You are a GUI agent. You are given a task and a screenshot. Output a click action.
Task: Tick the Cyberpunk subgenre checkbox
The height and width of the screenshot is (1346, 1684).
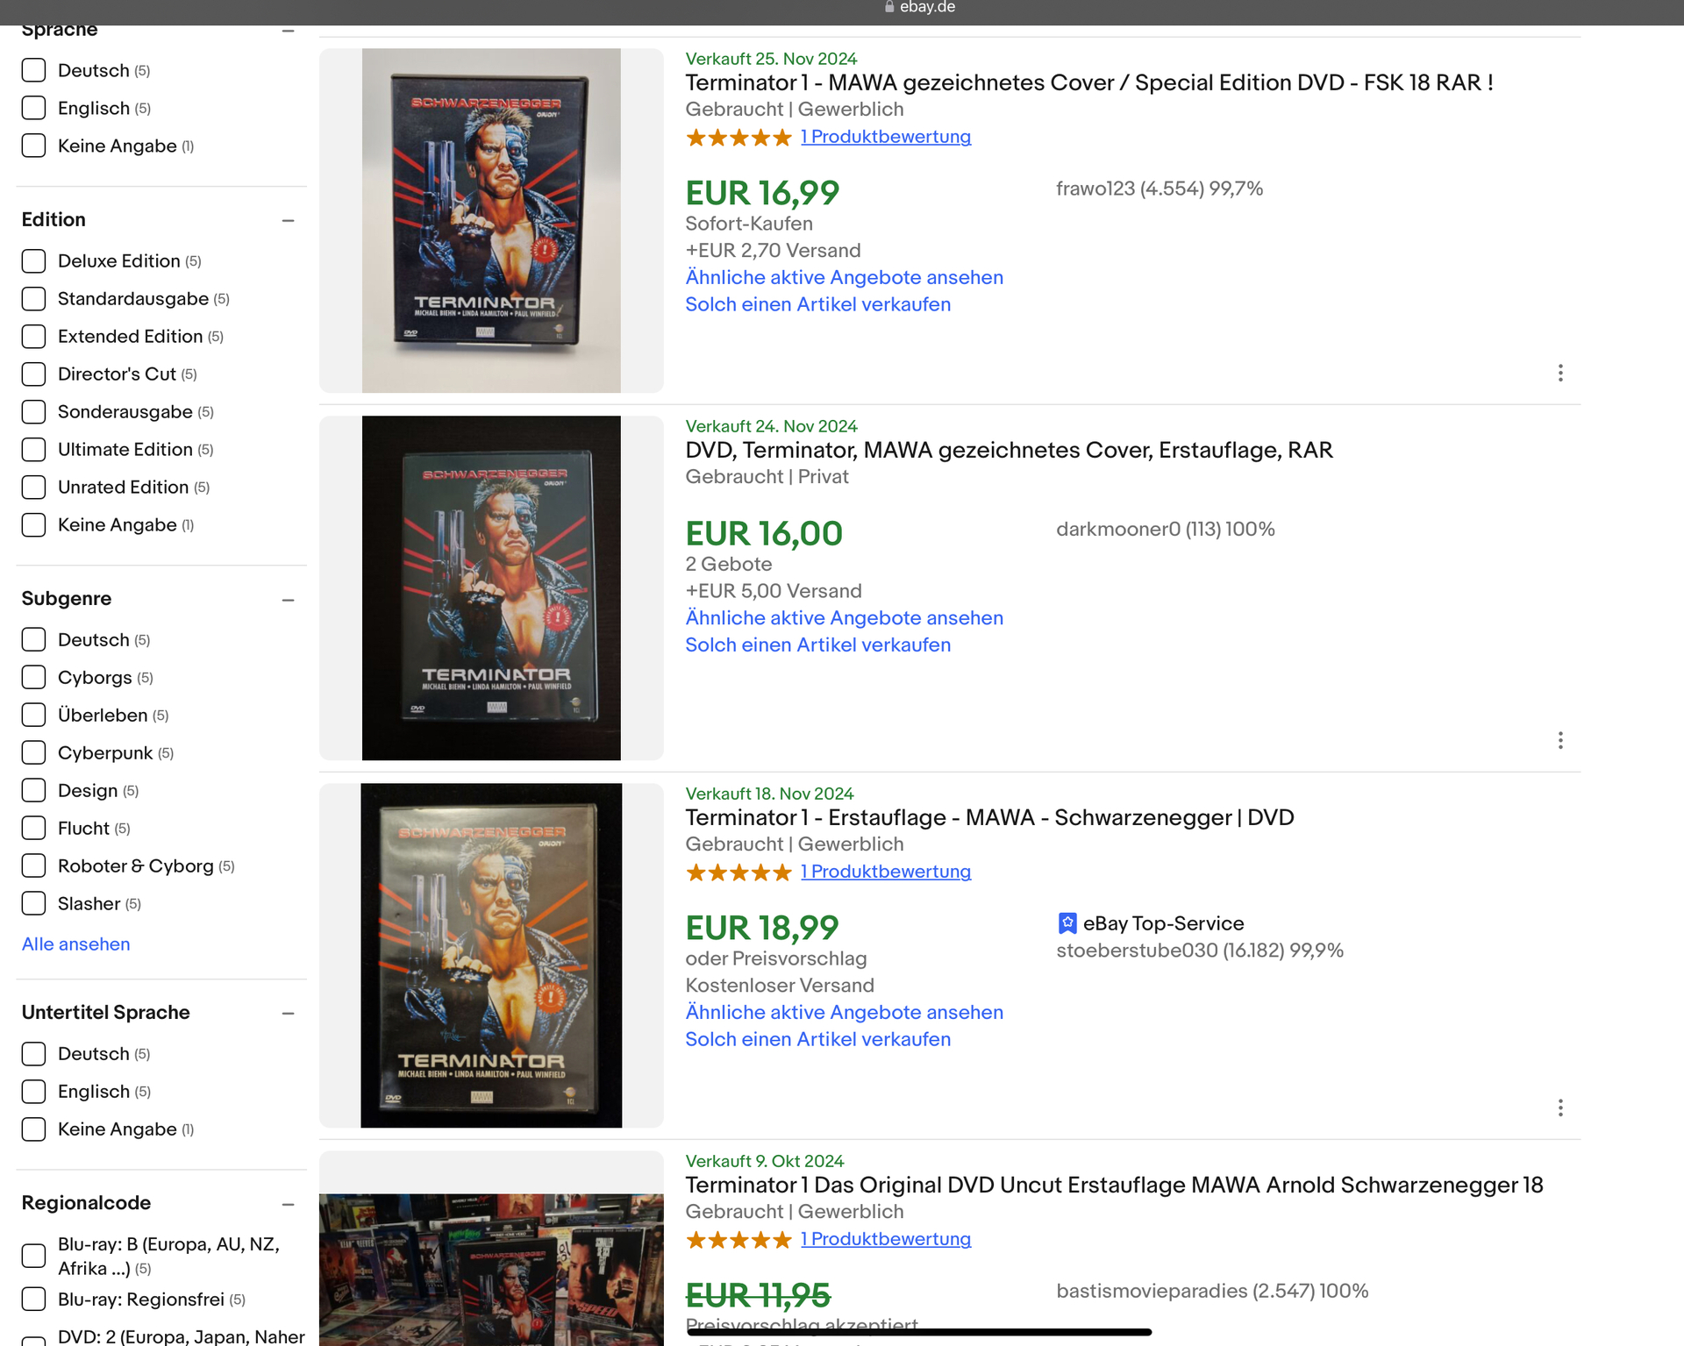point(33,753)
